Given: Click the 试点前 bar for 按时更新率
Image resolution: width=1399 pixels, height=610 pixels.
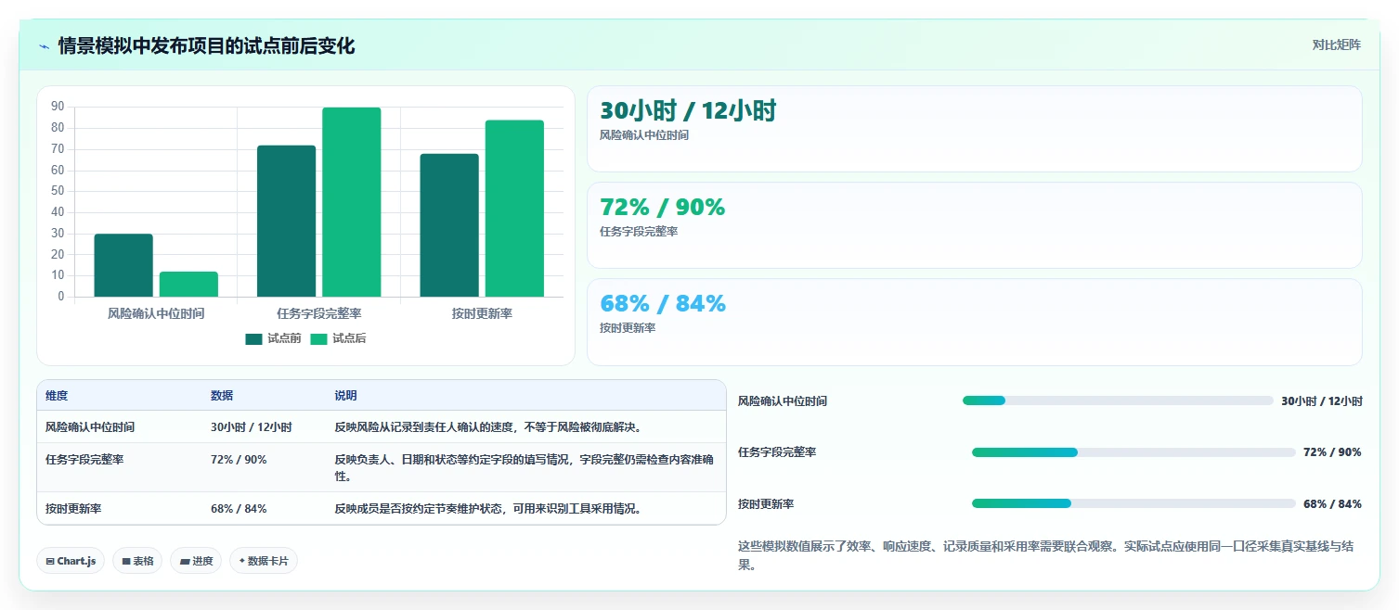Looking at the screenshot, I should [x=449, y=225].
